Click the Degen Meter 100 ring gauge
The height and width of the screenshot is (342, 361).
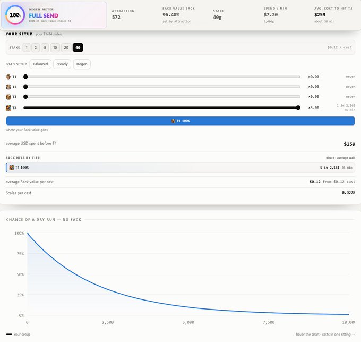point(15,15)
